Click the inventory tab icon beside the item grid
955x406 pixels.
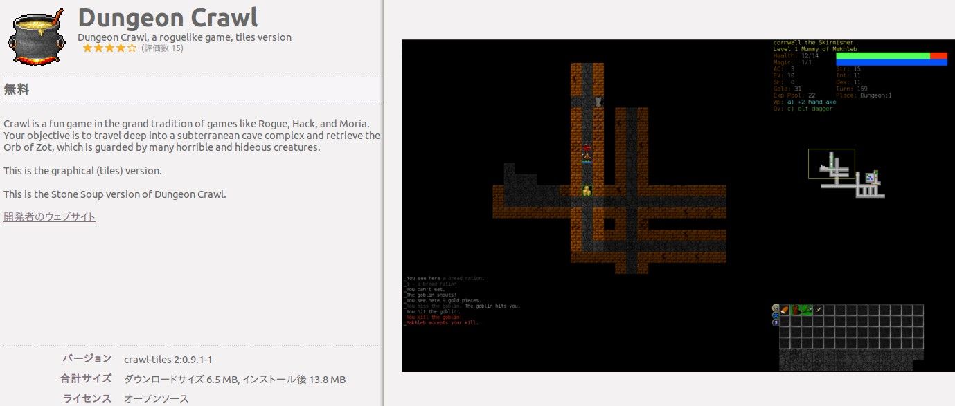pyautogui.click(x=776, y=308)
